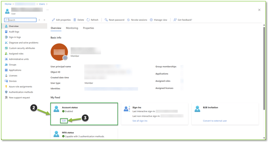
Task: Click the Got feedback icon
Action: pyautogui.click(x=175, y=20)
